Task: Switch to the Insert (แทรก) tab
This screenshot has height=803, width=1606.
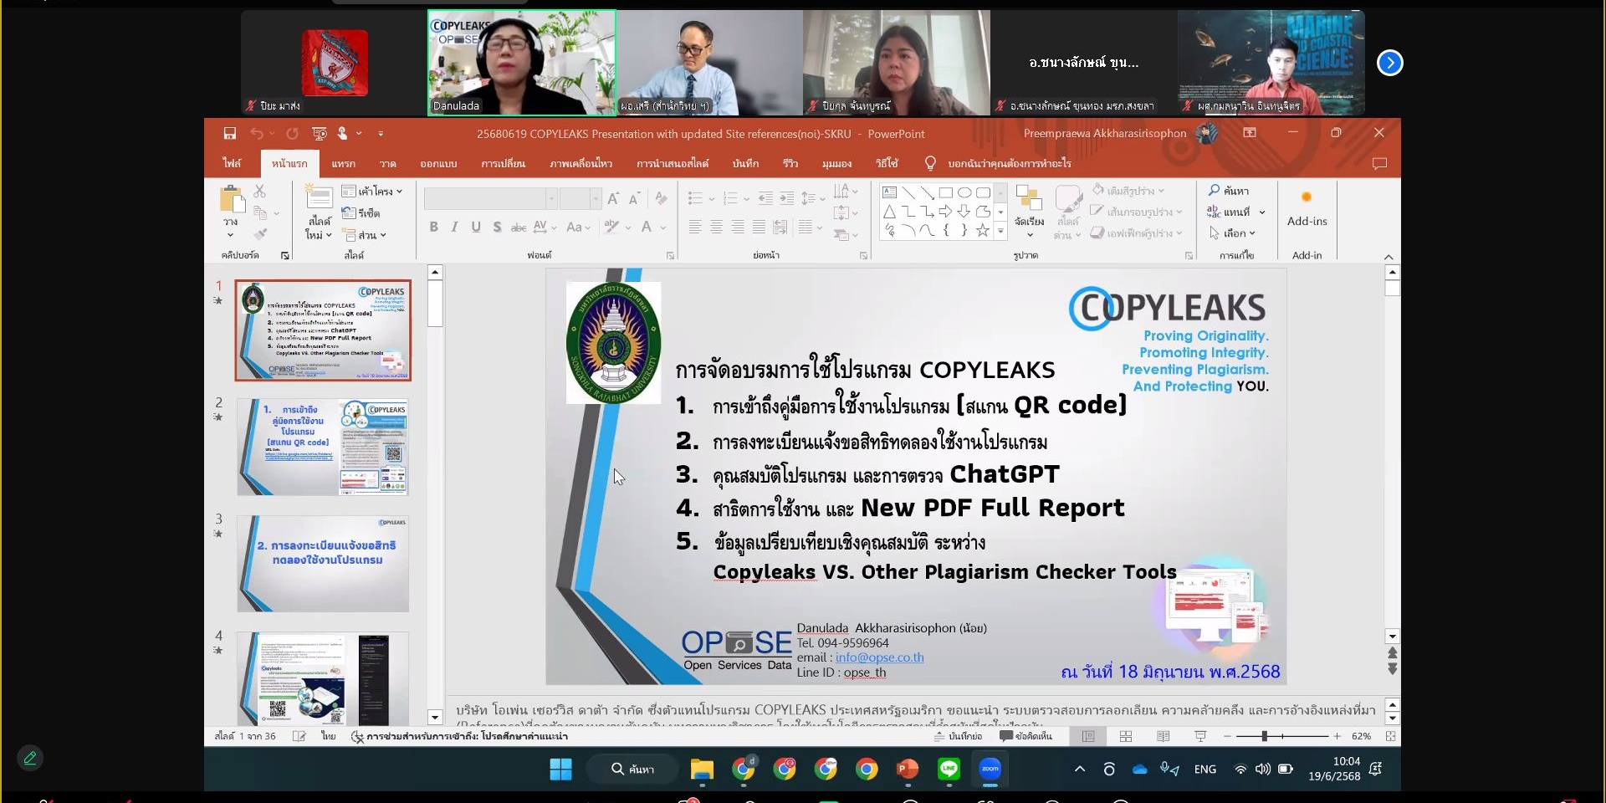Action: click(343, 163)
